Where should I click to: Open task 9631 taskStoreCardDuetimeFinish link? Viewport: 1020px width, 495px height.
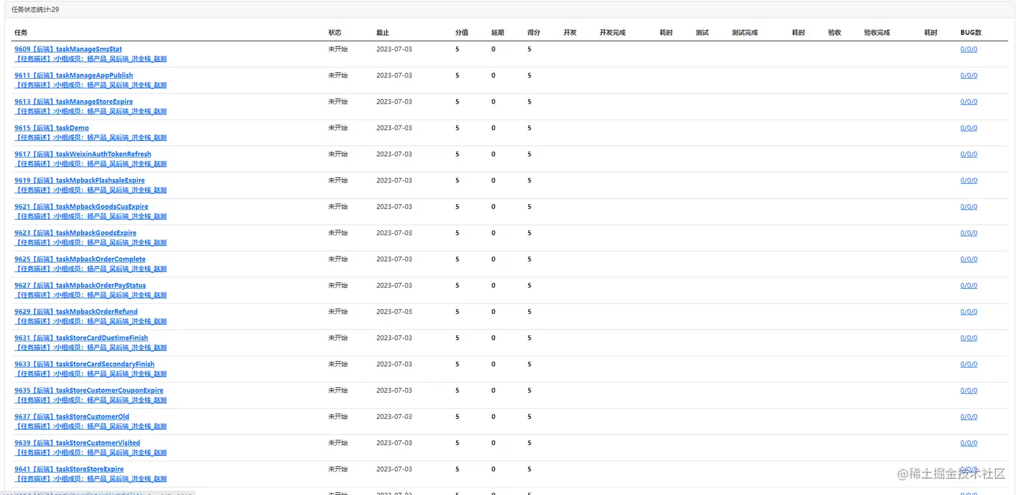(x=82, y=338)
